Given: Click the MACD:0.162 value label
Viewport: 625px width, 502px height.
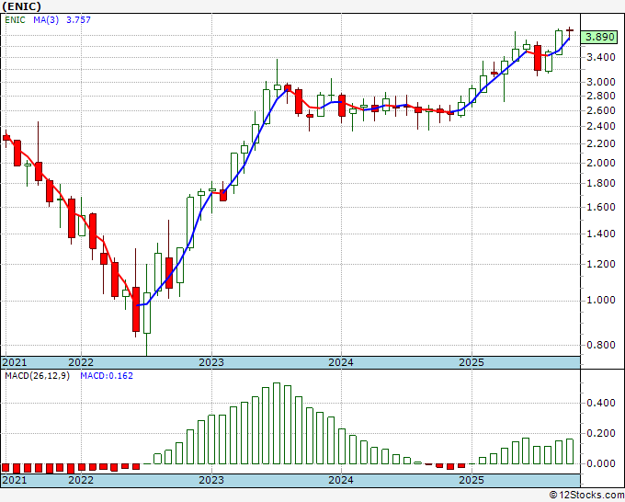Looking at the screenshot, I should (x=107, y=376).
